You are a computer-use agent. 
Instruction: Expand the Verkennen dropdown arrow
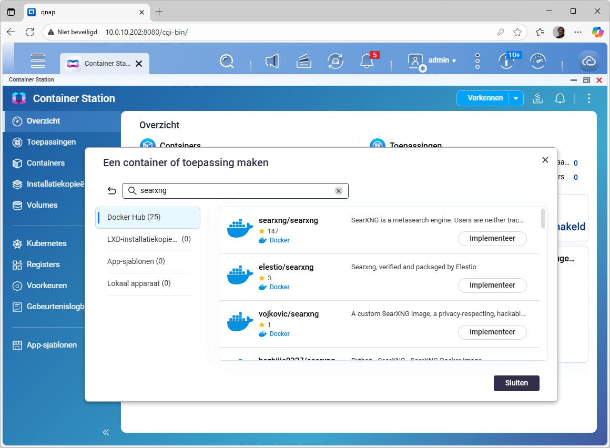point(516,98)
